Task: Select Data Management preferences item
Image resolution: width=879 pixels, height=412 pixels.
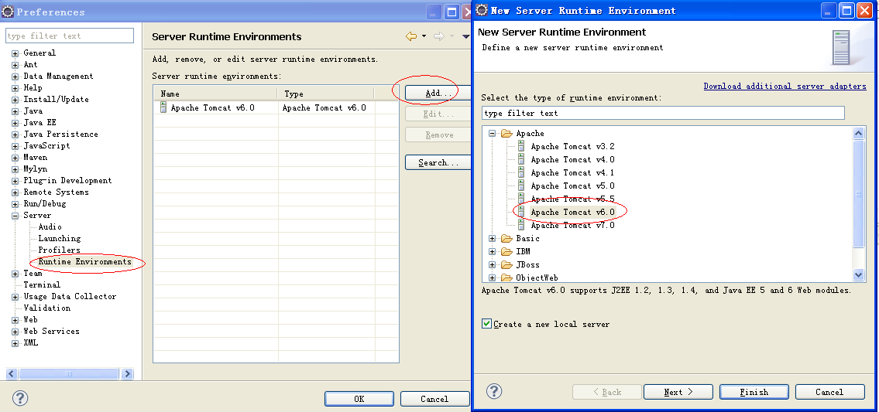Action: click(x=58, y=76)
